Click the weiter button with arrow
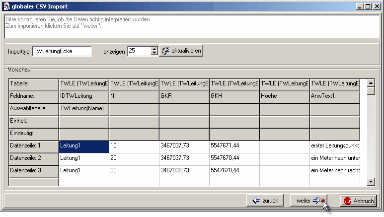The image size is (384, 217). tap(308, 201)
